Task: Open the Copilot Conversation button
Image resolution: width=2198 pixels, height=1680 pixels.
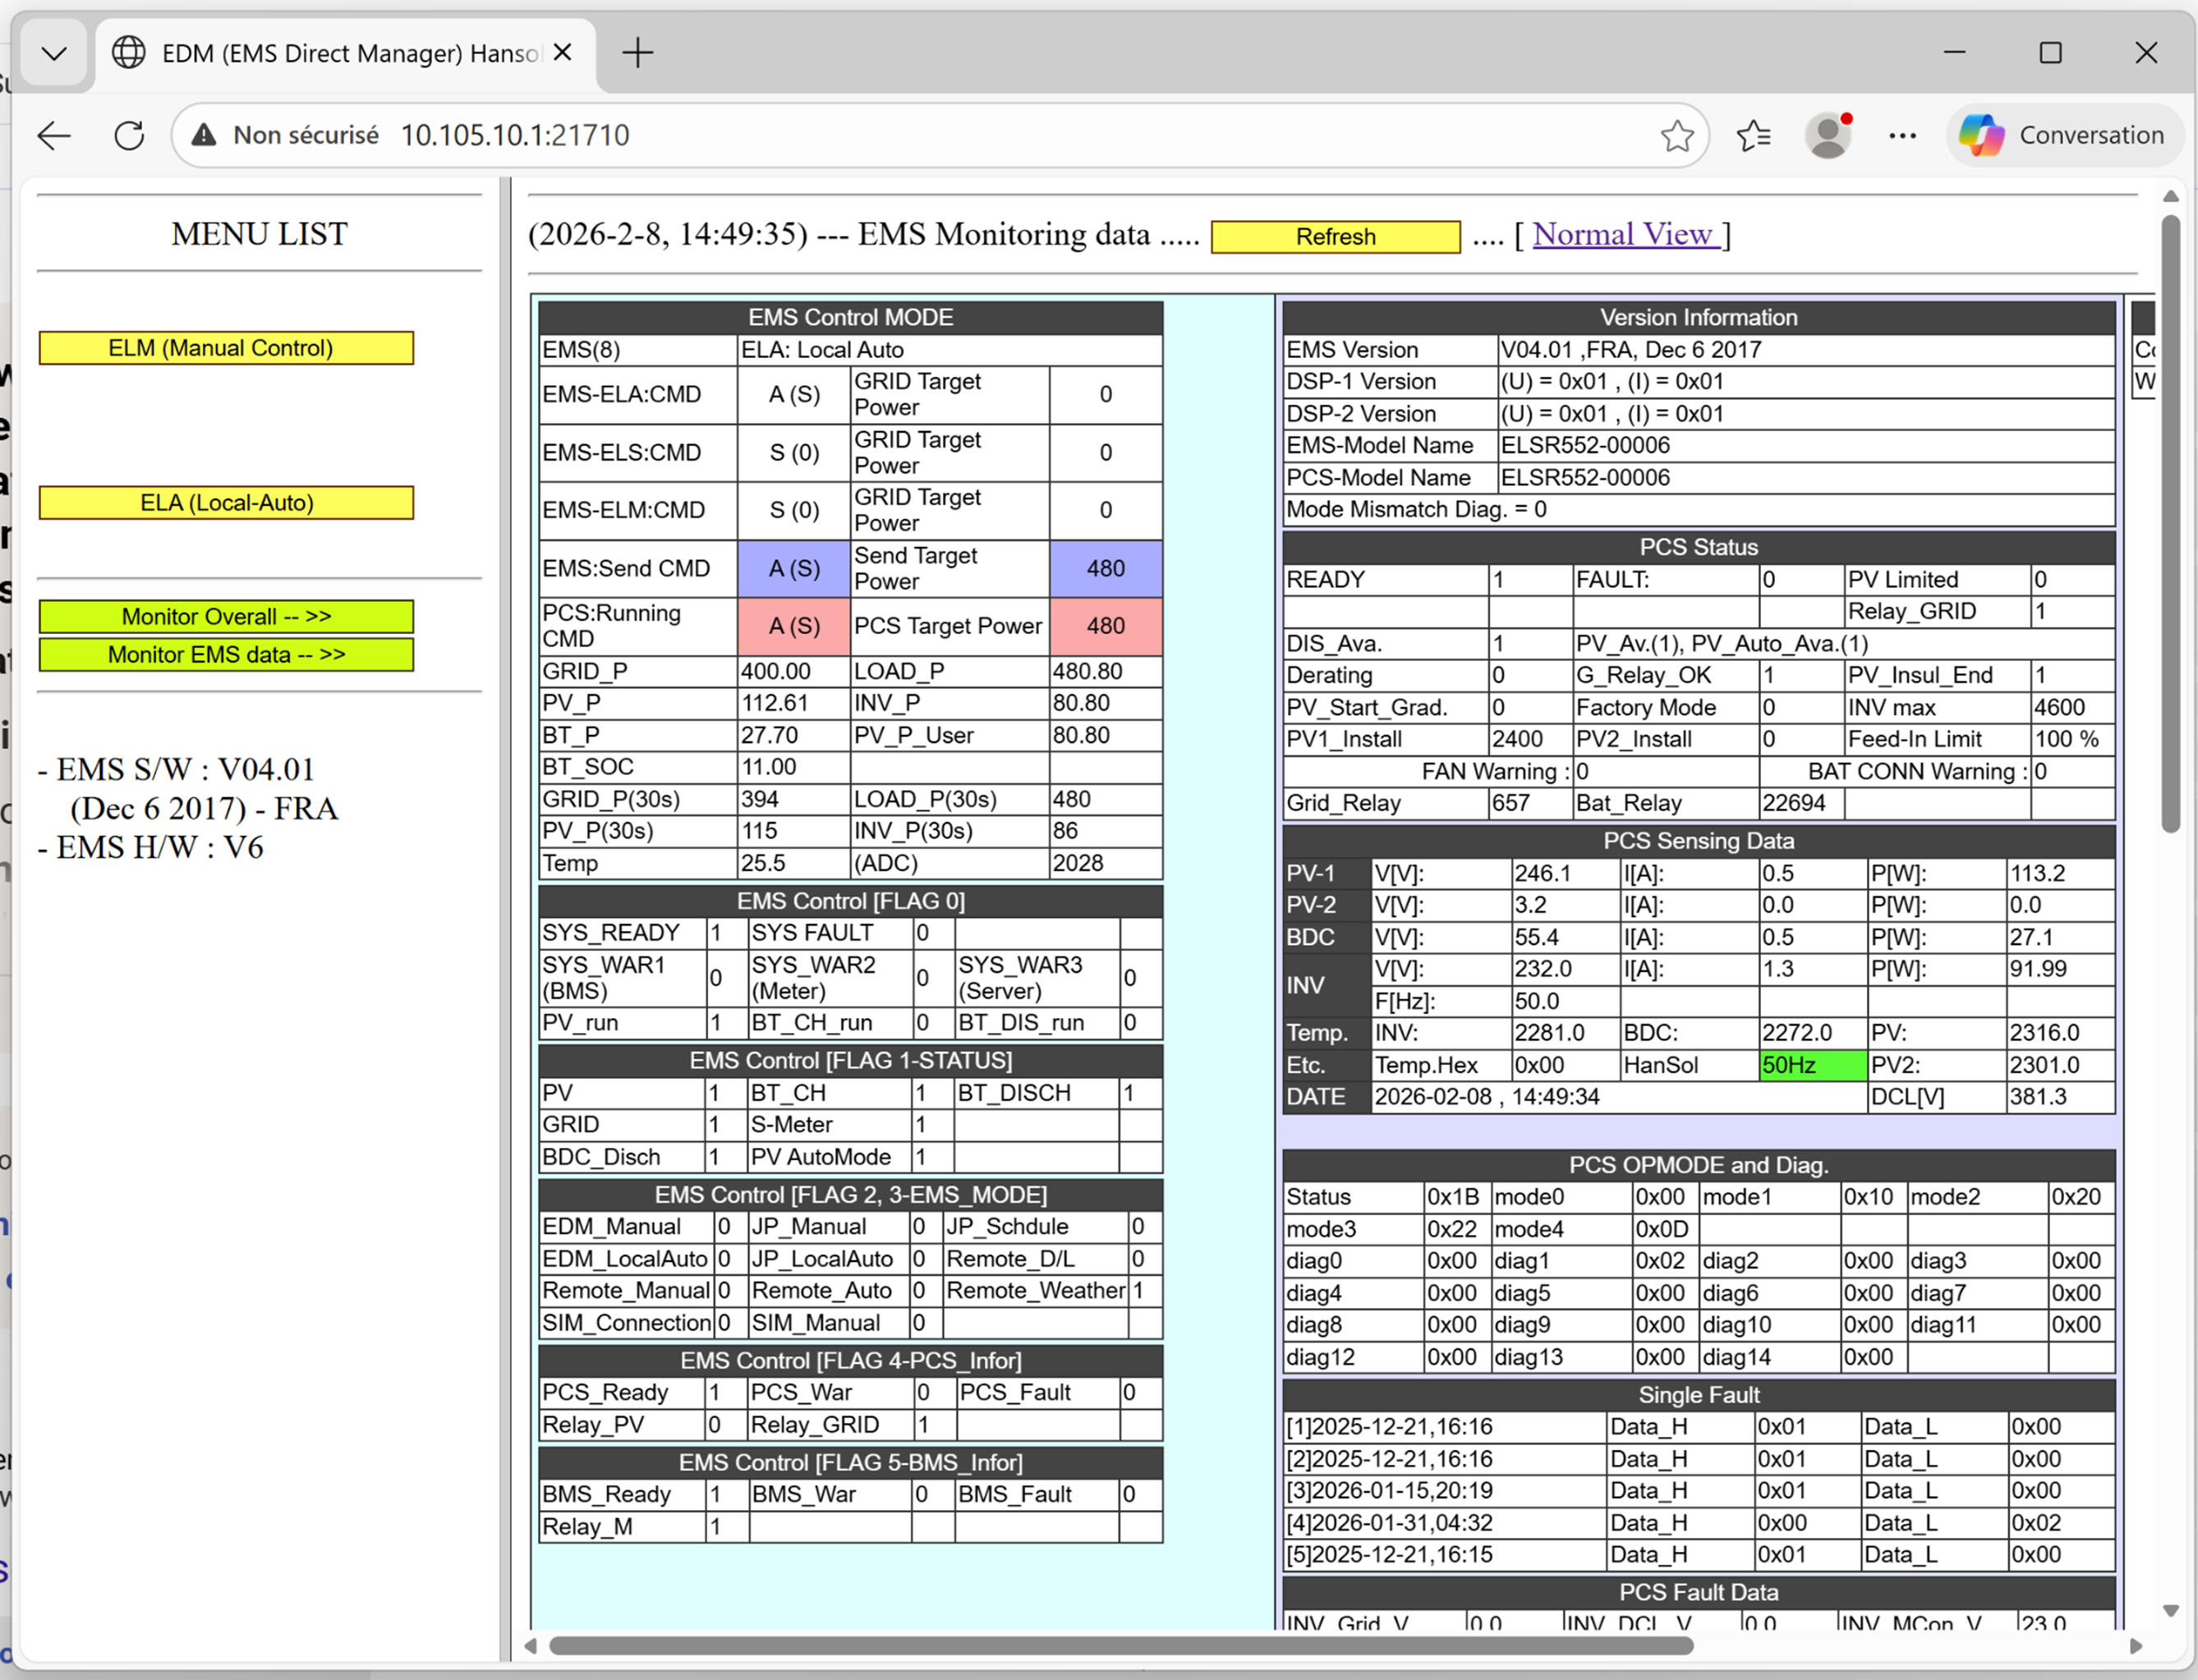Action: pos(2063,135)
